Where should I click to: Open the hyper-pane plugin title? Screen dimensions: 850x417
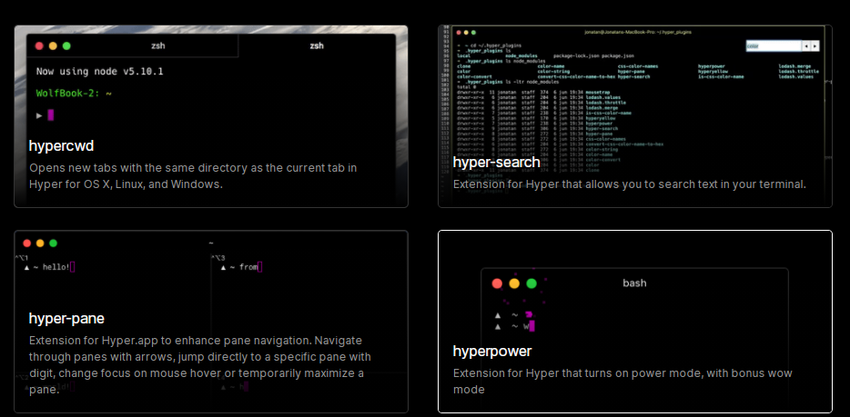(x=66, y=318)
